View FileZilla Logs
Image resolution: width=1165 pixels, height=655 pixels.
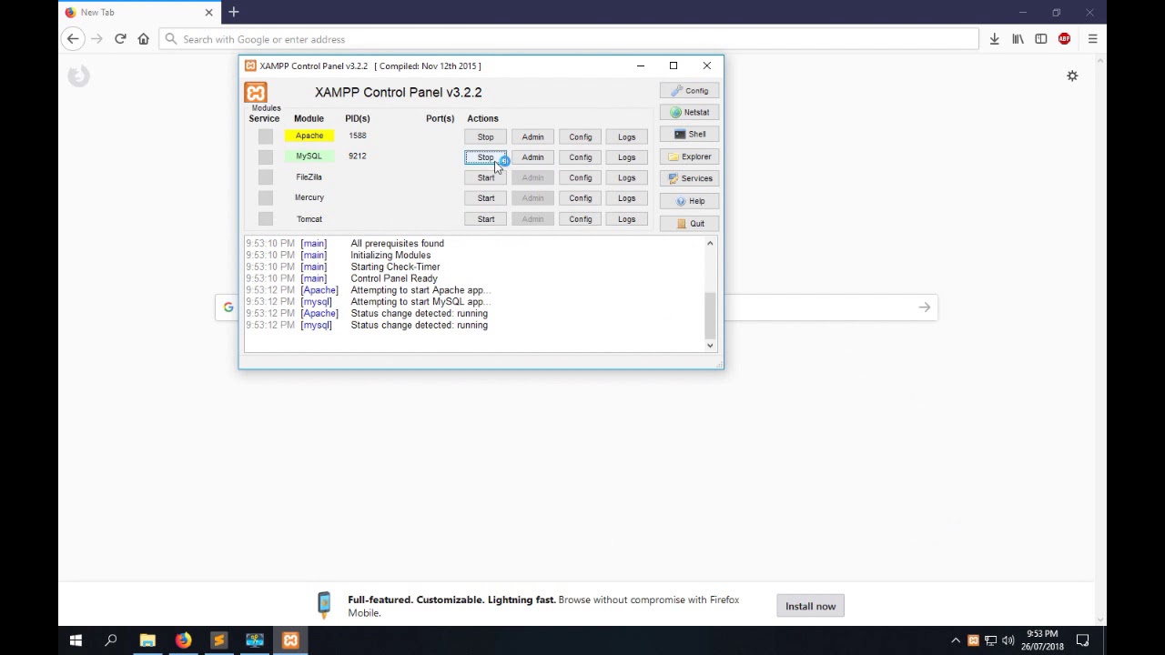(x=626, y=178)
